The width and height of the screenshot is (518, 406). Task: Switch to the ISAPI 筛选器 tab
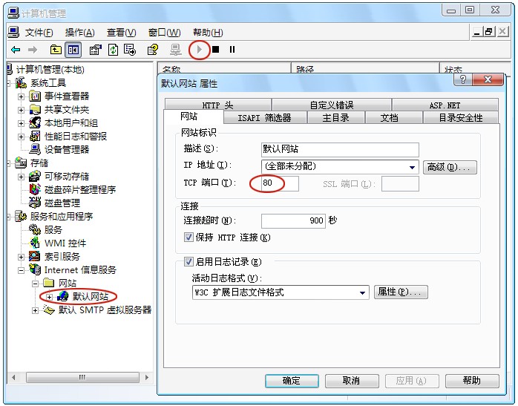[265, 117]
